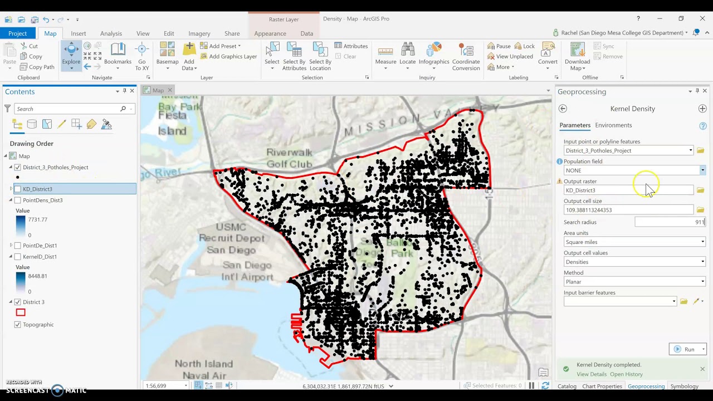This screenshot has width=713, height=401.
Task: Browse for the output raster location
Action: [x=700, y=190]
